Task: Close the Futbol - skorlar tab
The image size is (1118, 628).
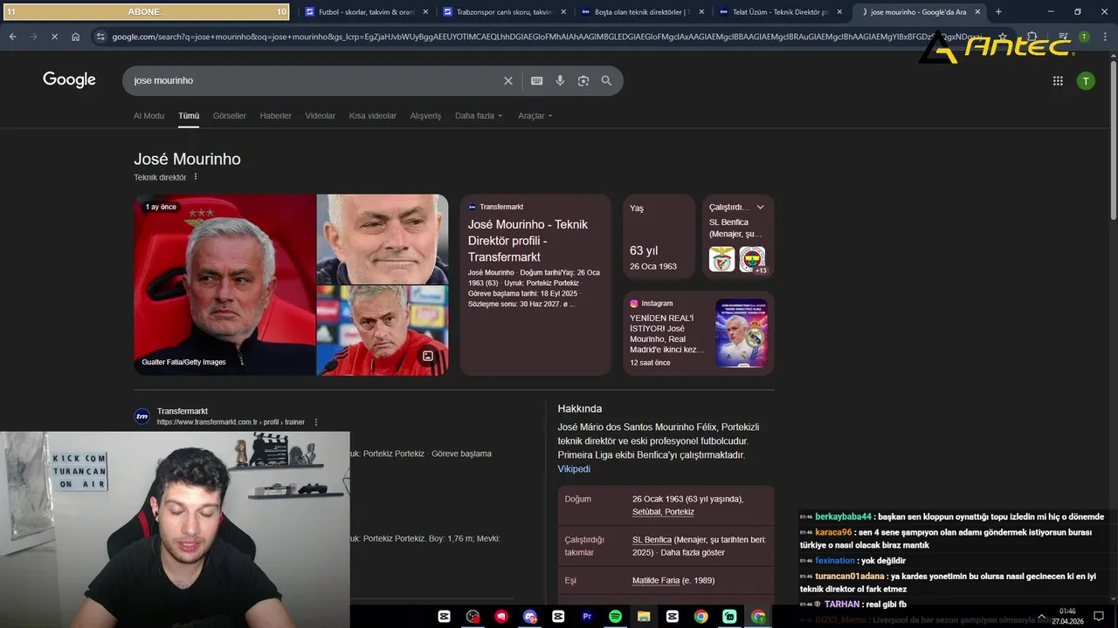Action: pos(425,12)
